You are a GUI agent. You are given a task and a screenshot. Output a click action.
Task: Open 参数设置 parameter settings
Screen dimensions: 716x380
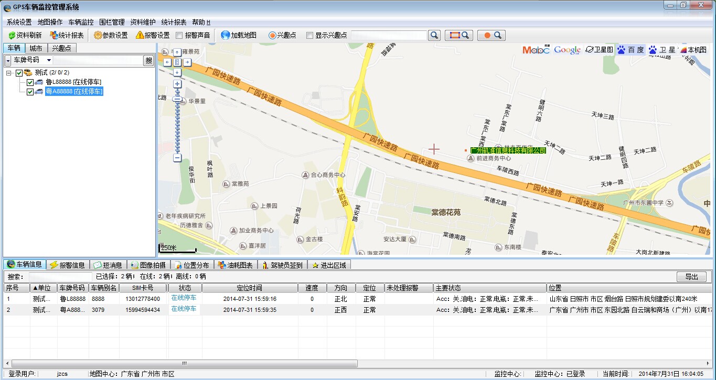tap(111, 35)
